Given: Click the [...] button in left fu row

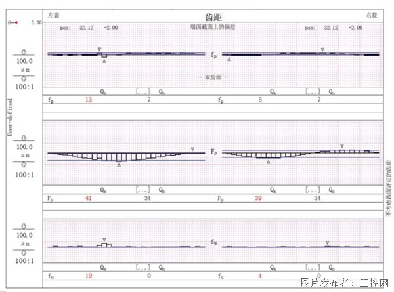Looking at the screenshot, I should 143,268.
